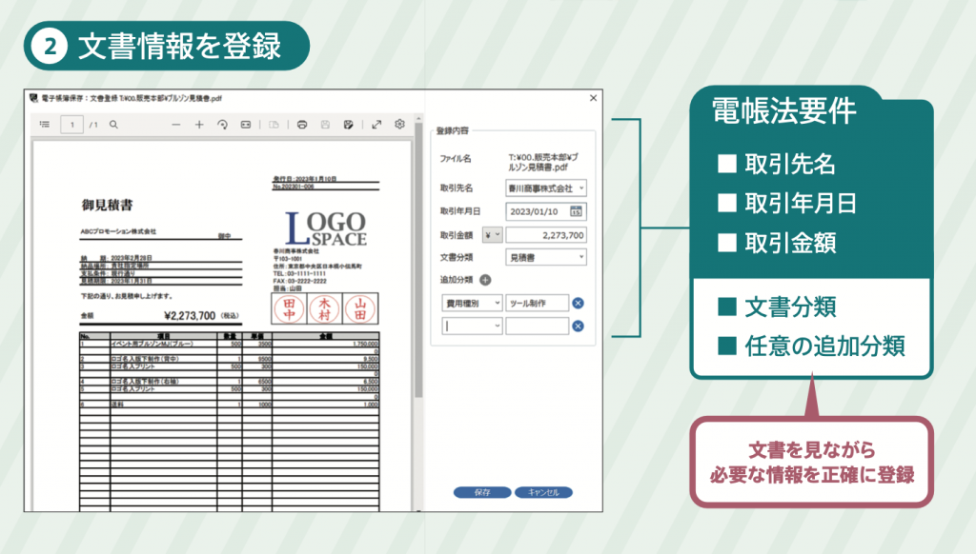The image size is (976, 554).
Task: Enter fullscreen with the expand arrows icon
Action: (376, 124)
